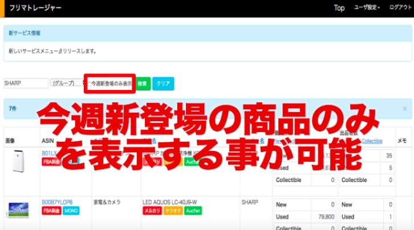Viewport: 414px width, 230px height.
Task: Open Aucfan search for LED AQUOS
Action: click(x=192, y=211)
